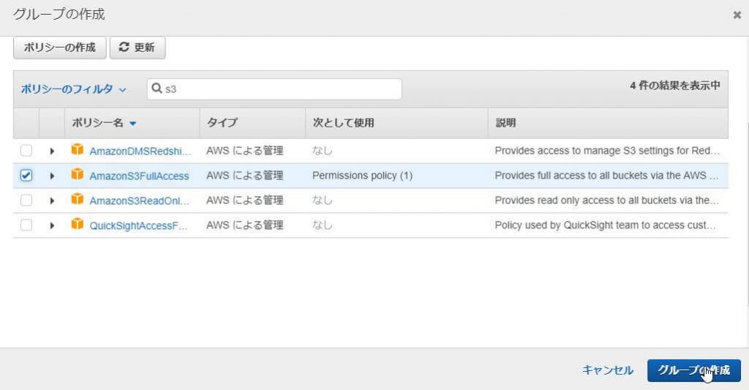Sort by ポリシー名 column header
The height and width of the screenshot is (390, 749).
[104, 123]
